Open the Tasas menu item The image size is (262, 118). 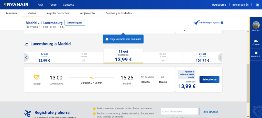pyautogui.click(x=53, y=5)
